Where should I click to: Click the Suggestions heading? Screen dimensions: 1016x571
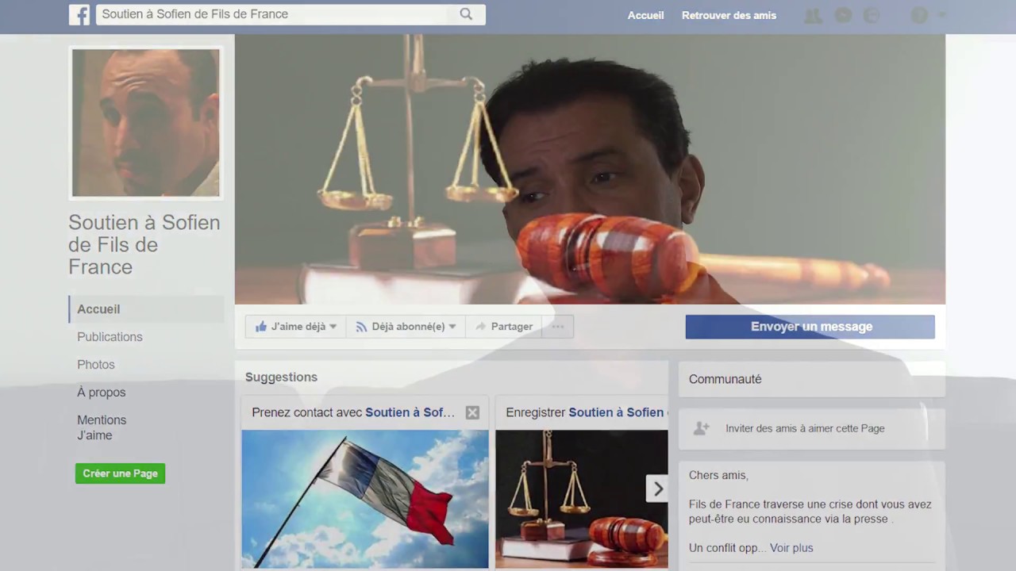pyautogui.click(x=281, y=377)
